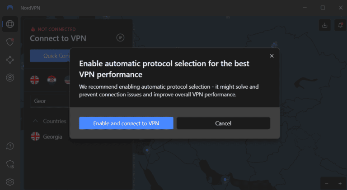Click the search field containing Geor

[51, 101]
